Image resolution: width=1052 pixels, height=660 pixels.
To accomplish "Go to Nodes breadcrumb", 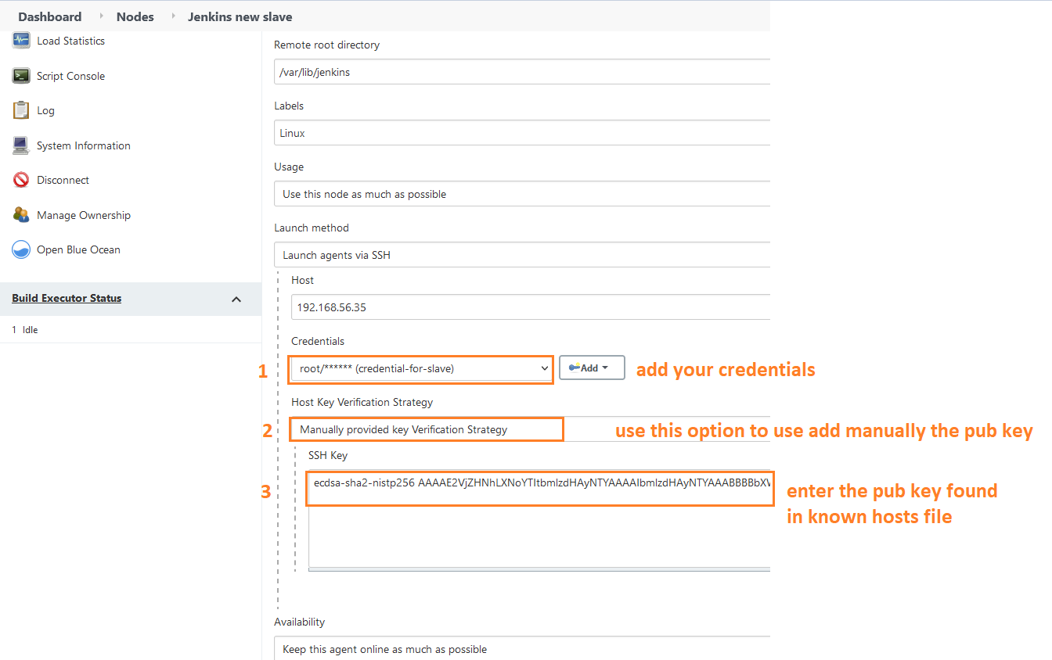I will pos(135,16).
